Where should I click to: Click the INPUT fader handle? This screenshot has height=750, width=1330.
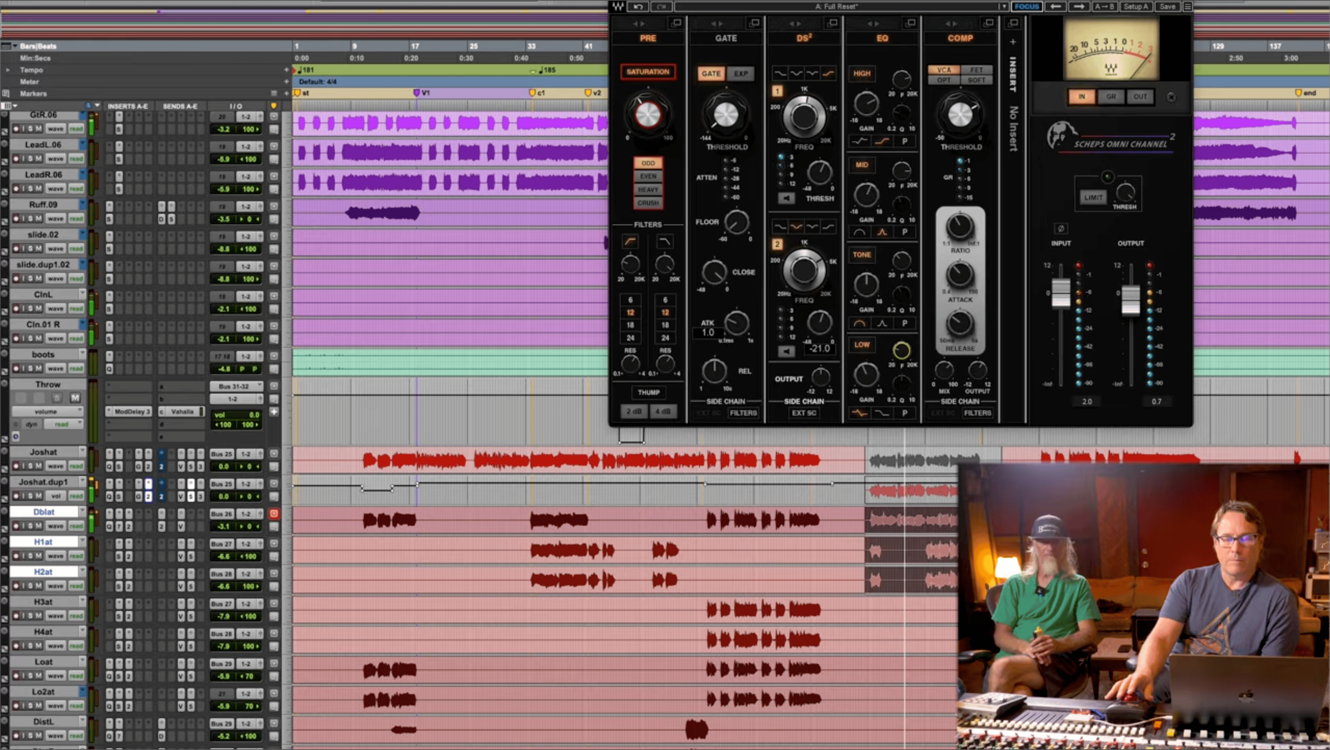pos(1061,292)
